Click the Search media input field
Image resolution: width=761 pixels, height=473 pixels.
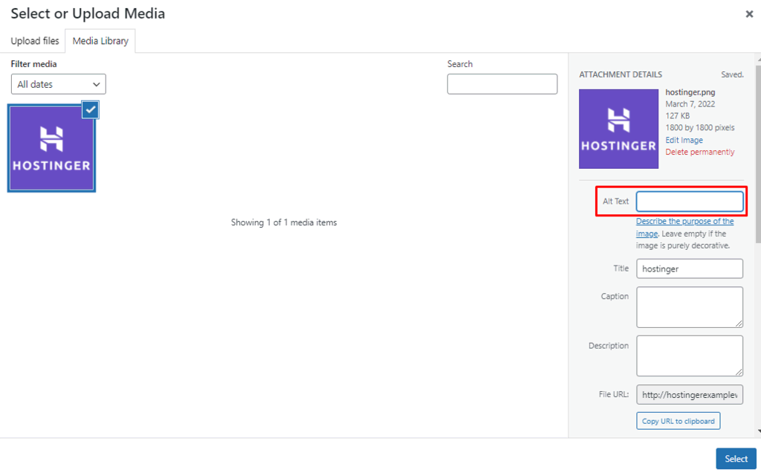(x=502, y=84)
